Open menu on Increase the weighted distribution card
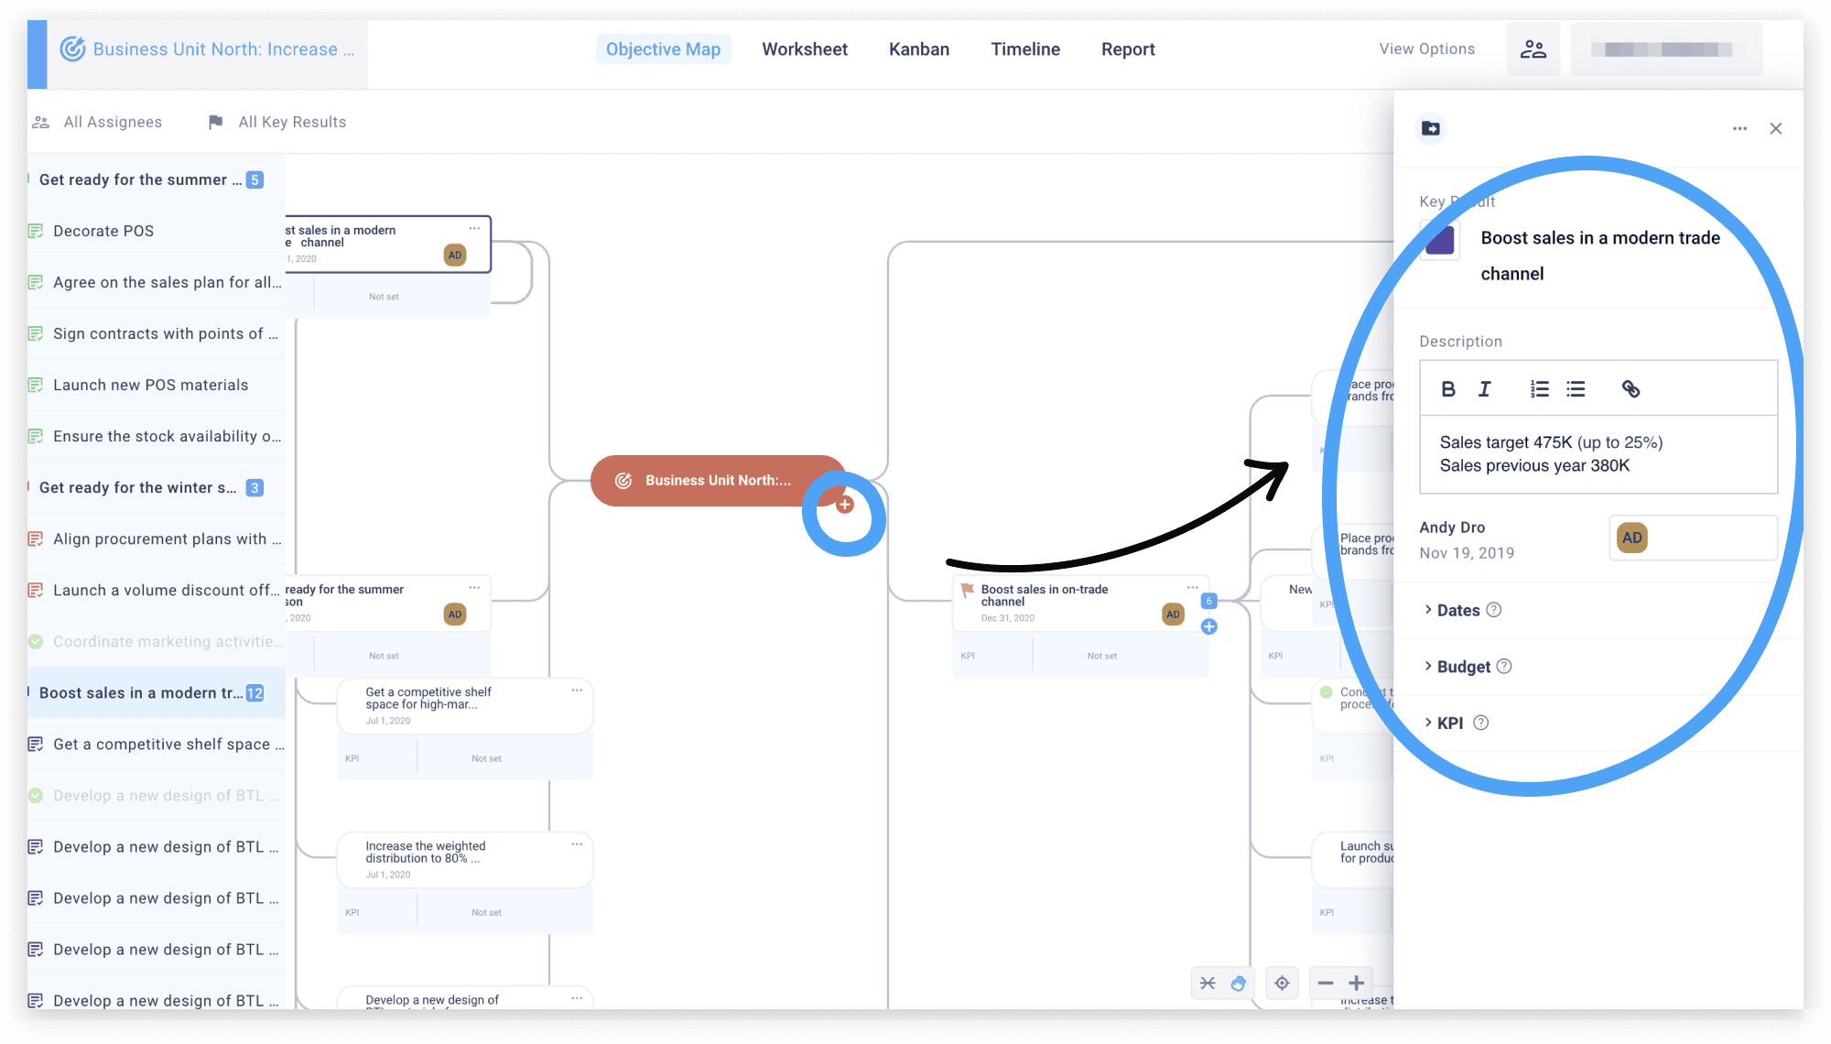The height and width of the screenshot is (1044, 1831). (x=577, y=844)
